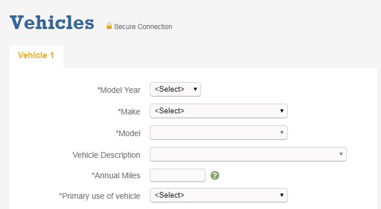The width and height of the screenshot is (381, 209).
Task: Open the Primary use of vehicle dropdown
Action: point(219,195)
